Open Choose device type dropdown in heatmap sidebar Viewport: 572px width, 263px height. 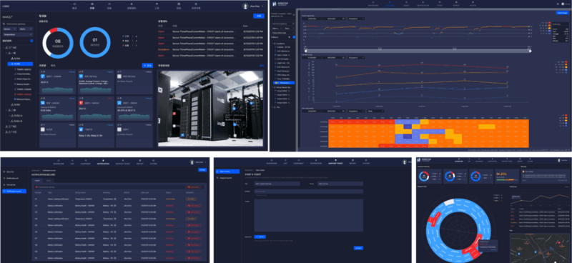coord(283,32)
